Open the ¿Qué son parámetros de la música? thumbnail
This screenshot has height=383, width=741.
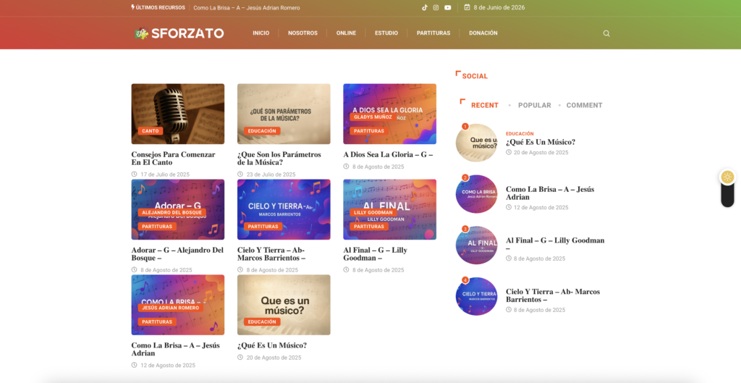[x=284, y=114]
